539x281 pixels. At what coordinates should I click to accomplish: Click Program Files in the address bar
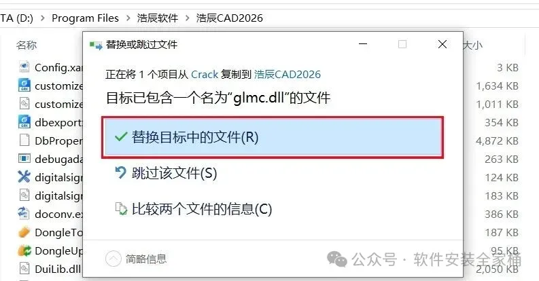tap(85, 18)
